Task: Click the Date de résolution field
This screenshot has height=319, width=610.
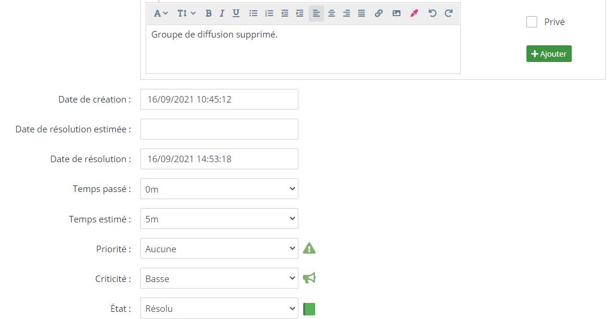Action: pyautogui.click(x=219, y=159)
